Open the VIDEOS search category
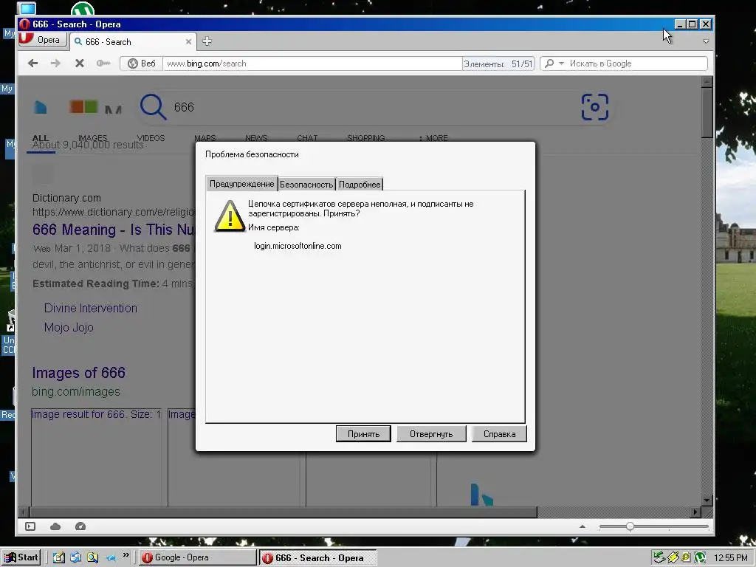The image size is (756, 567). tap(151, 138)
